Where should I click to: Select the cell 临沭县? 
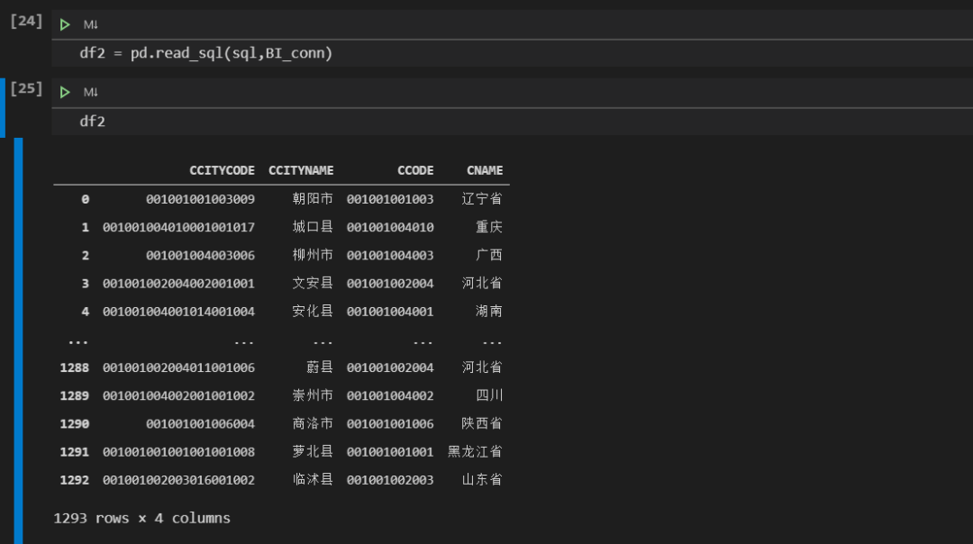[x=313, y=480]
